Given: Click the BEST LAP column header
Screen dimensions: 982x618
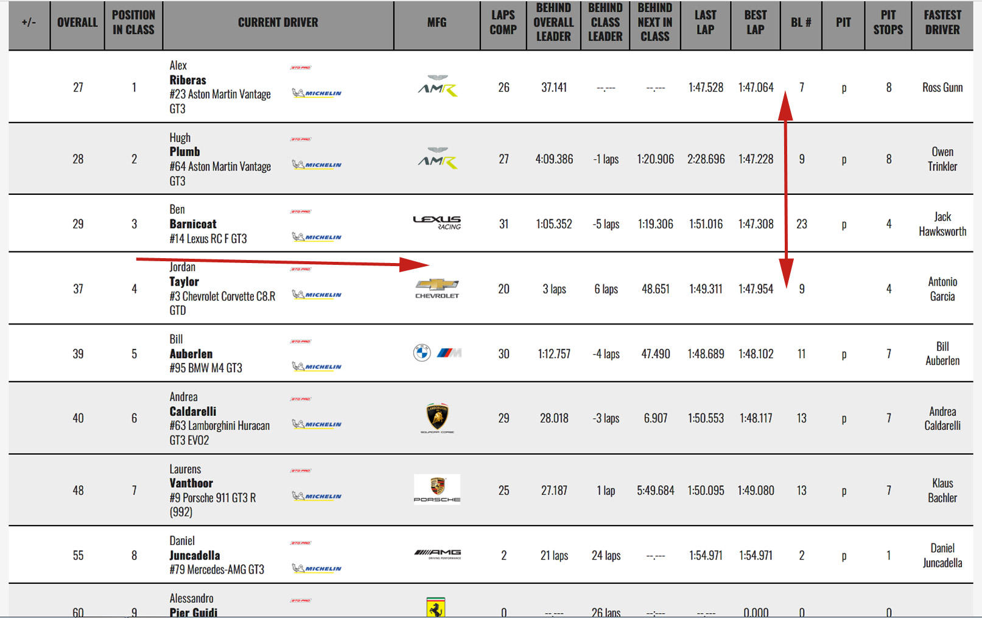Looking at the screenshot, I should pyautogui.click(x=755, y=23).
